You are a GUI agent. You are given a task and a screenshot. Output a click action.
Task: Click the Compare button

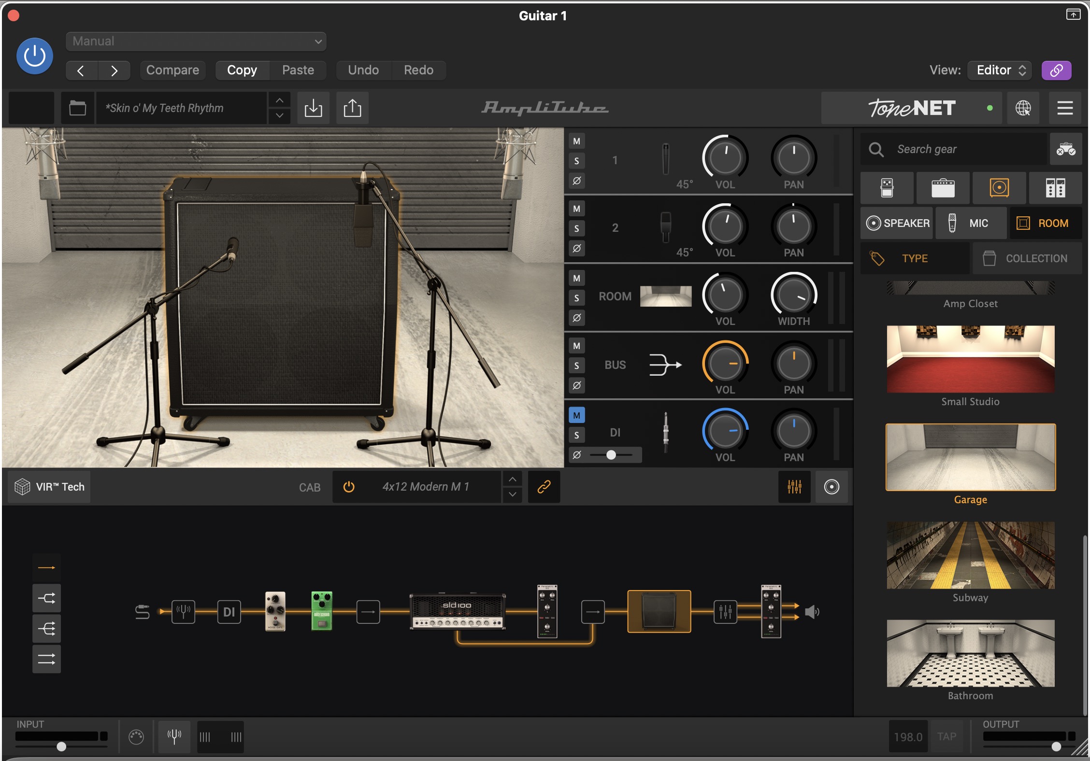[x=172, y=70]
